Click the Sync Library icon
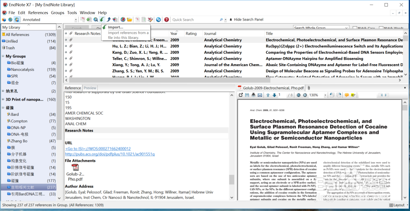Screen dimensions: 410x211 click(x=158, y=20)
